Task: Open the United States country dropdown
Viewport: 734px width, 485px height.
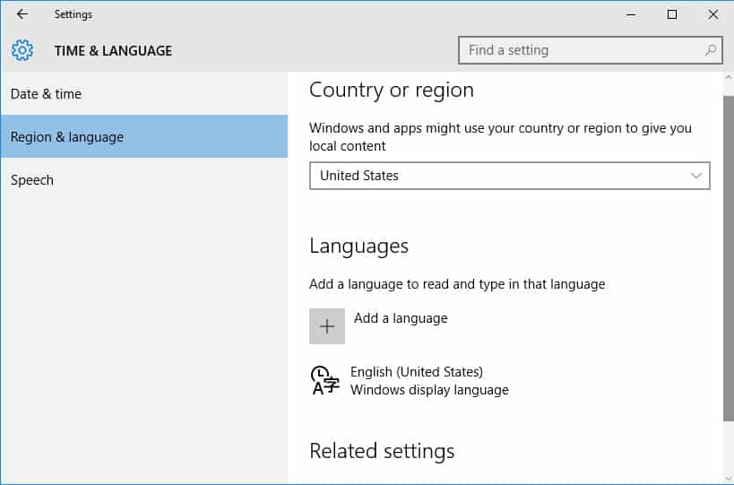Action: point(509,176)
